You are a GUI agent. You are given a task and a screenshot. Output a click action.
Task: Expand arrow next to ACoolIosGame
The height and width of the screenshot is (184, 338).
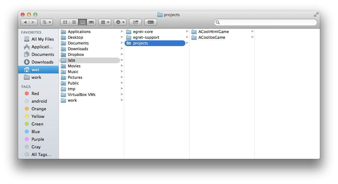click(252, 37)
